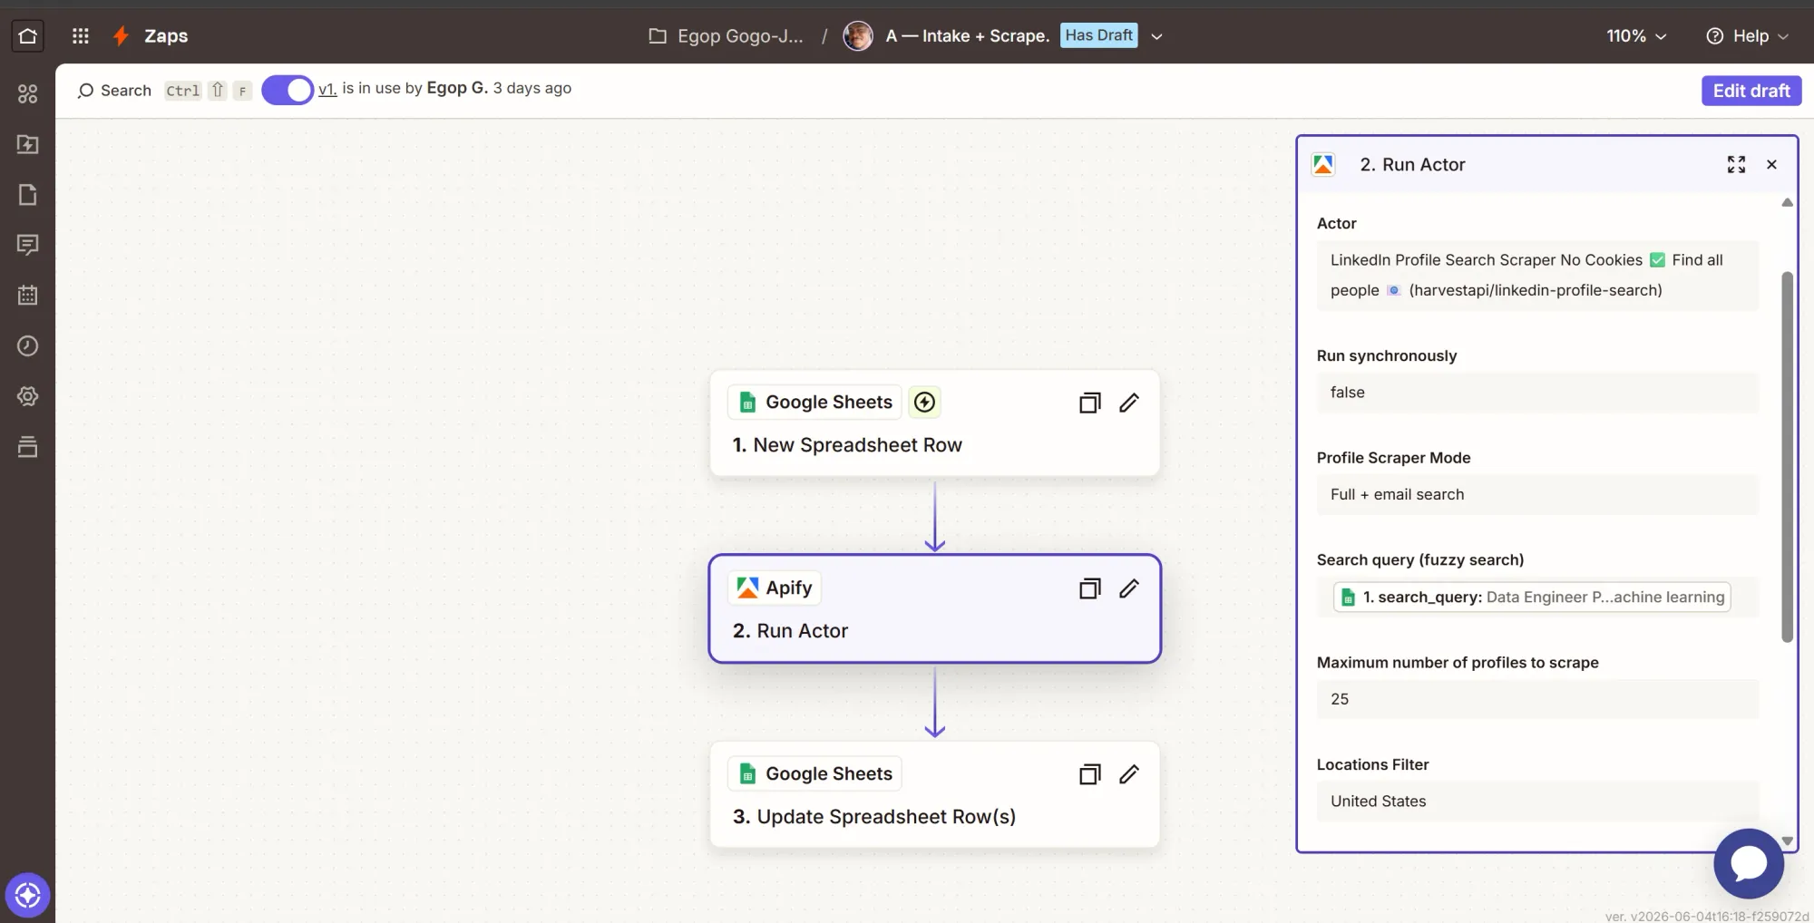Select the Apify Run Actor step card
This screenshot has height=923, width=1814.
pyautogui.click(x=934, y=608)
